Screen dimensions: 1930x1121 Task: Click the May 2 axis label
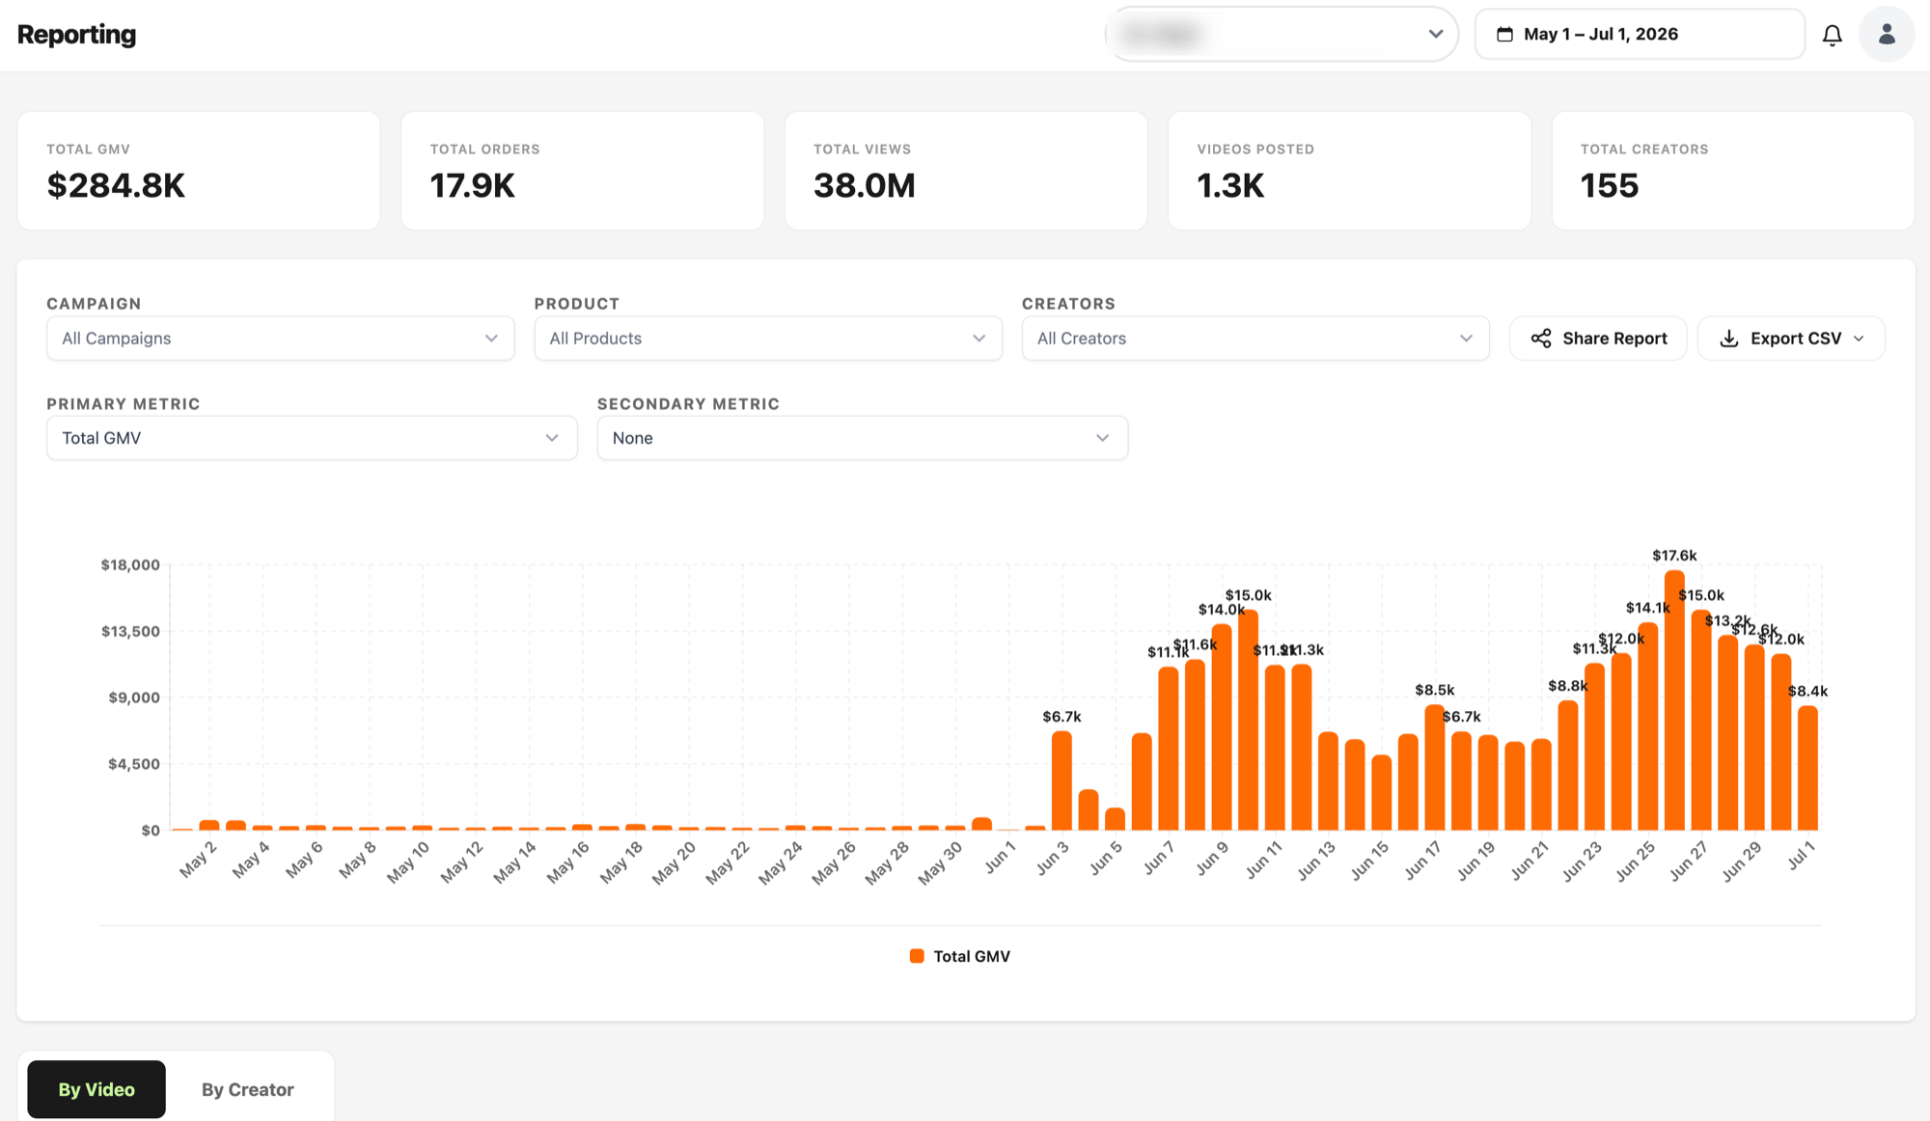tap(198, 860)
